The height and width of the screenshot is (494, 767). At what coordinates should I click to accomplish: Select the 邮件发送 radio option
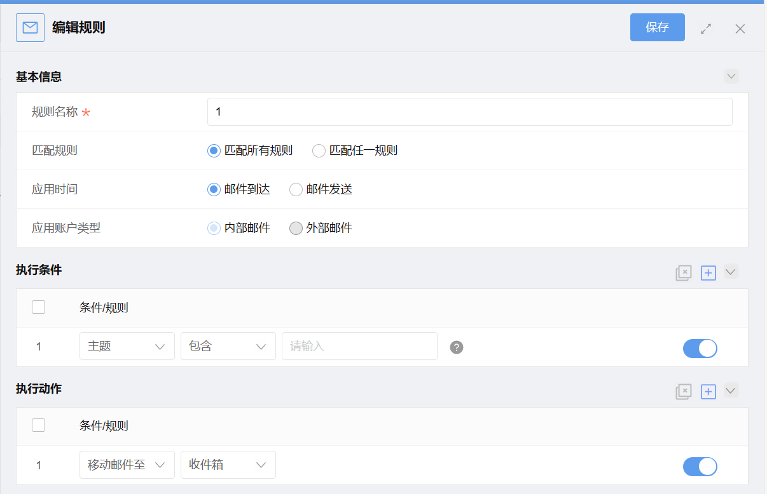[x=296, y=189]
